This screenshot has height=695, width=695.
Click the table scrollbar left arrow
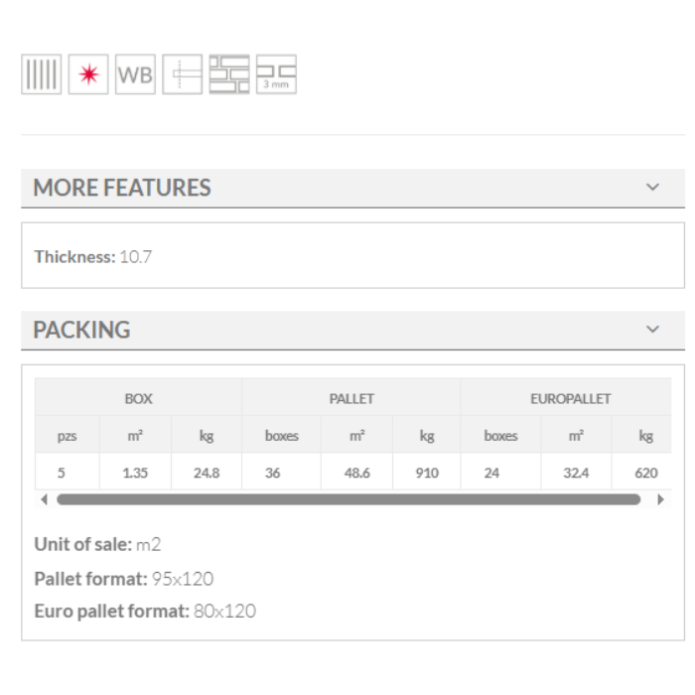pos(44,499)
